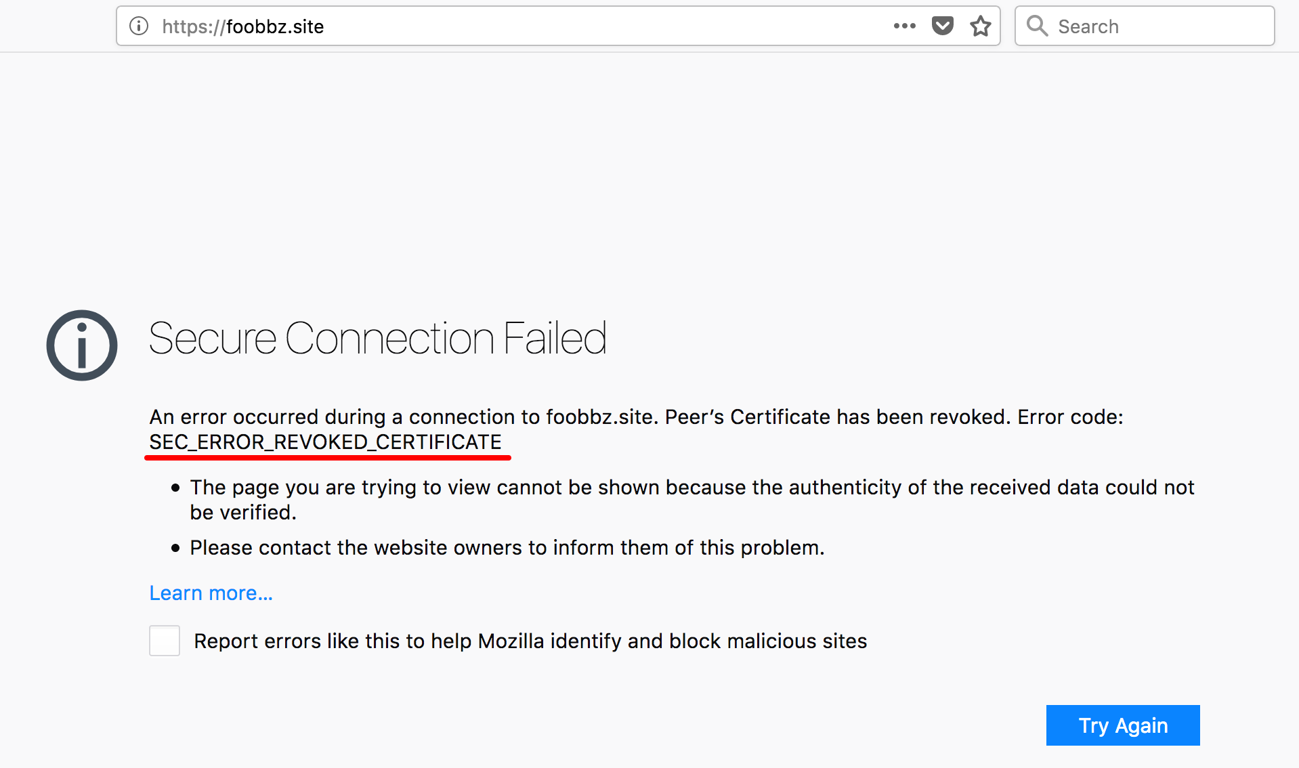This screenshot has width=1299, height=768.
Task: Click the magnifier icon in the search box
Action: 1037,26
